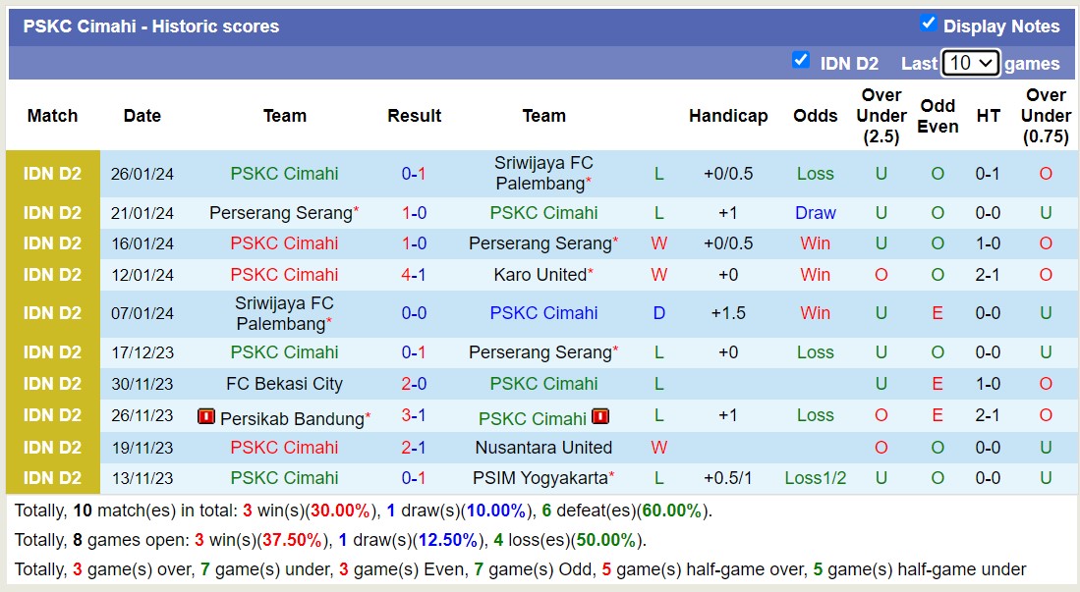The image size is (1080, 592).
Task: Open the Nusantara United team link
Action: 543,447
